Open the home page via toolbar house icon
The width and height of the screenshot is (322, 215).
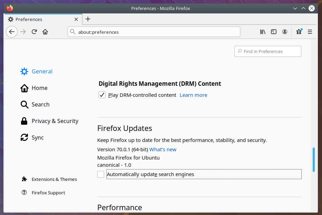[45, 32]
